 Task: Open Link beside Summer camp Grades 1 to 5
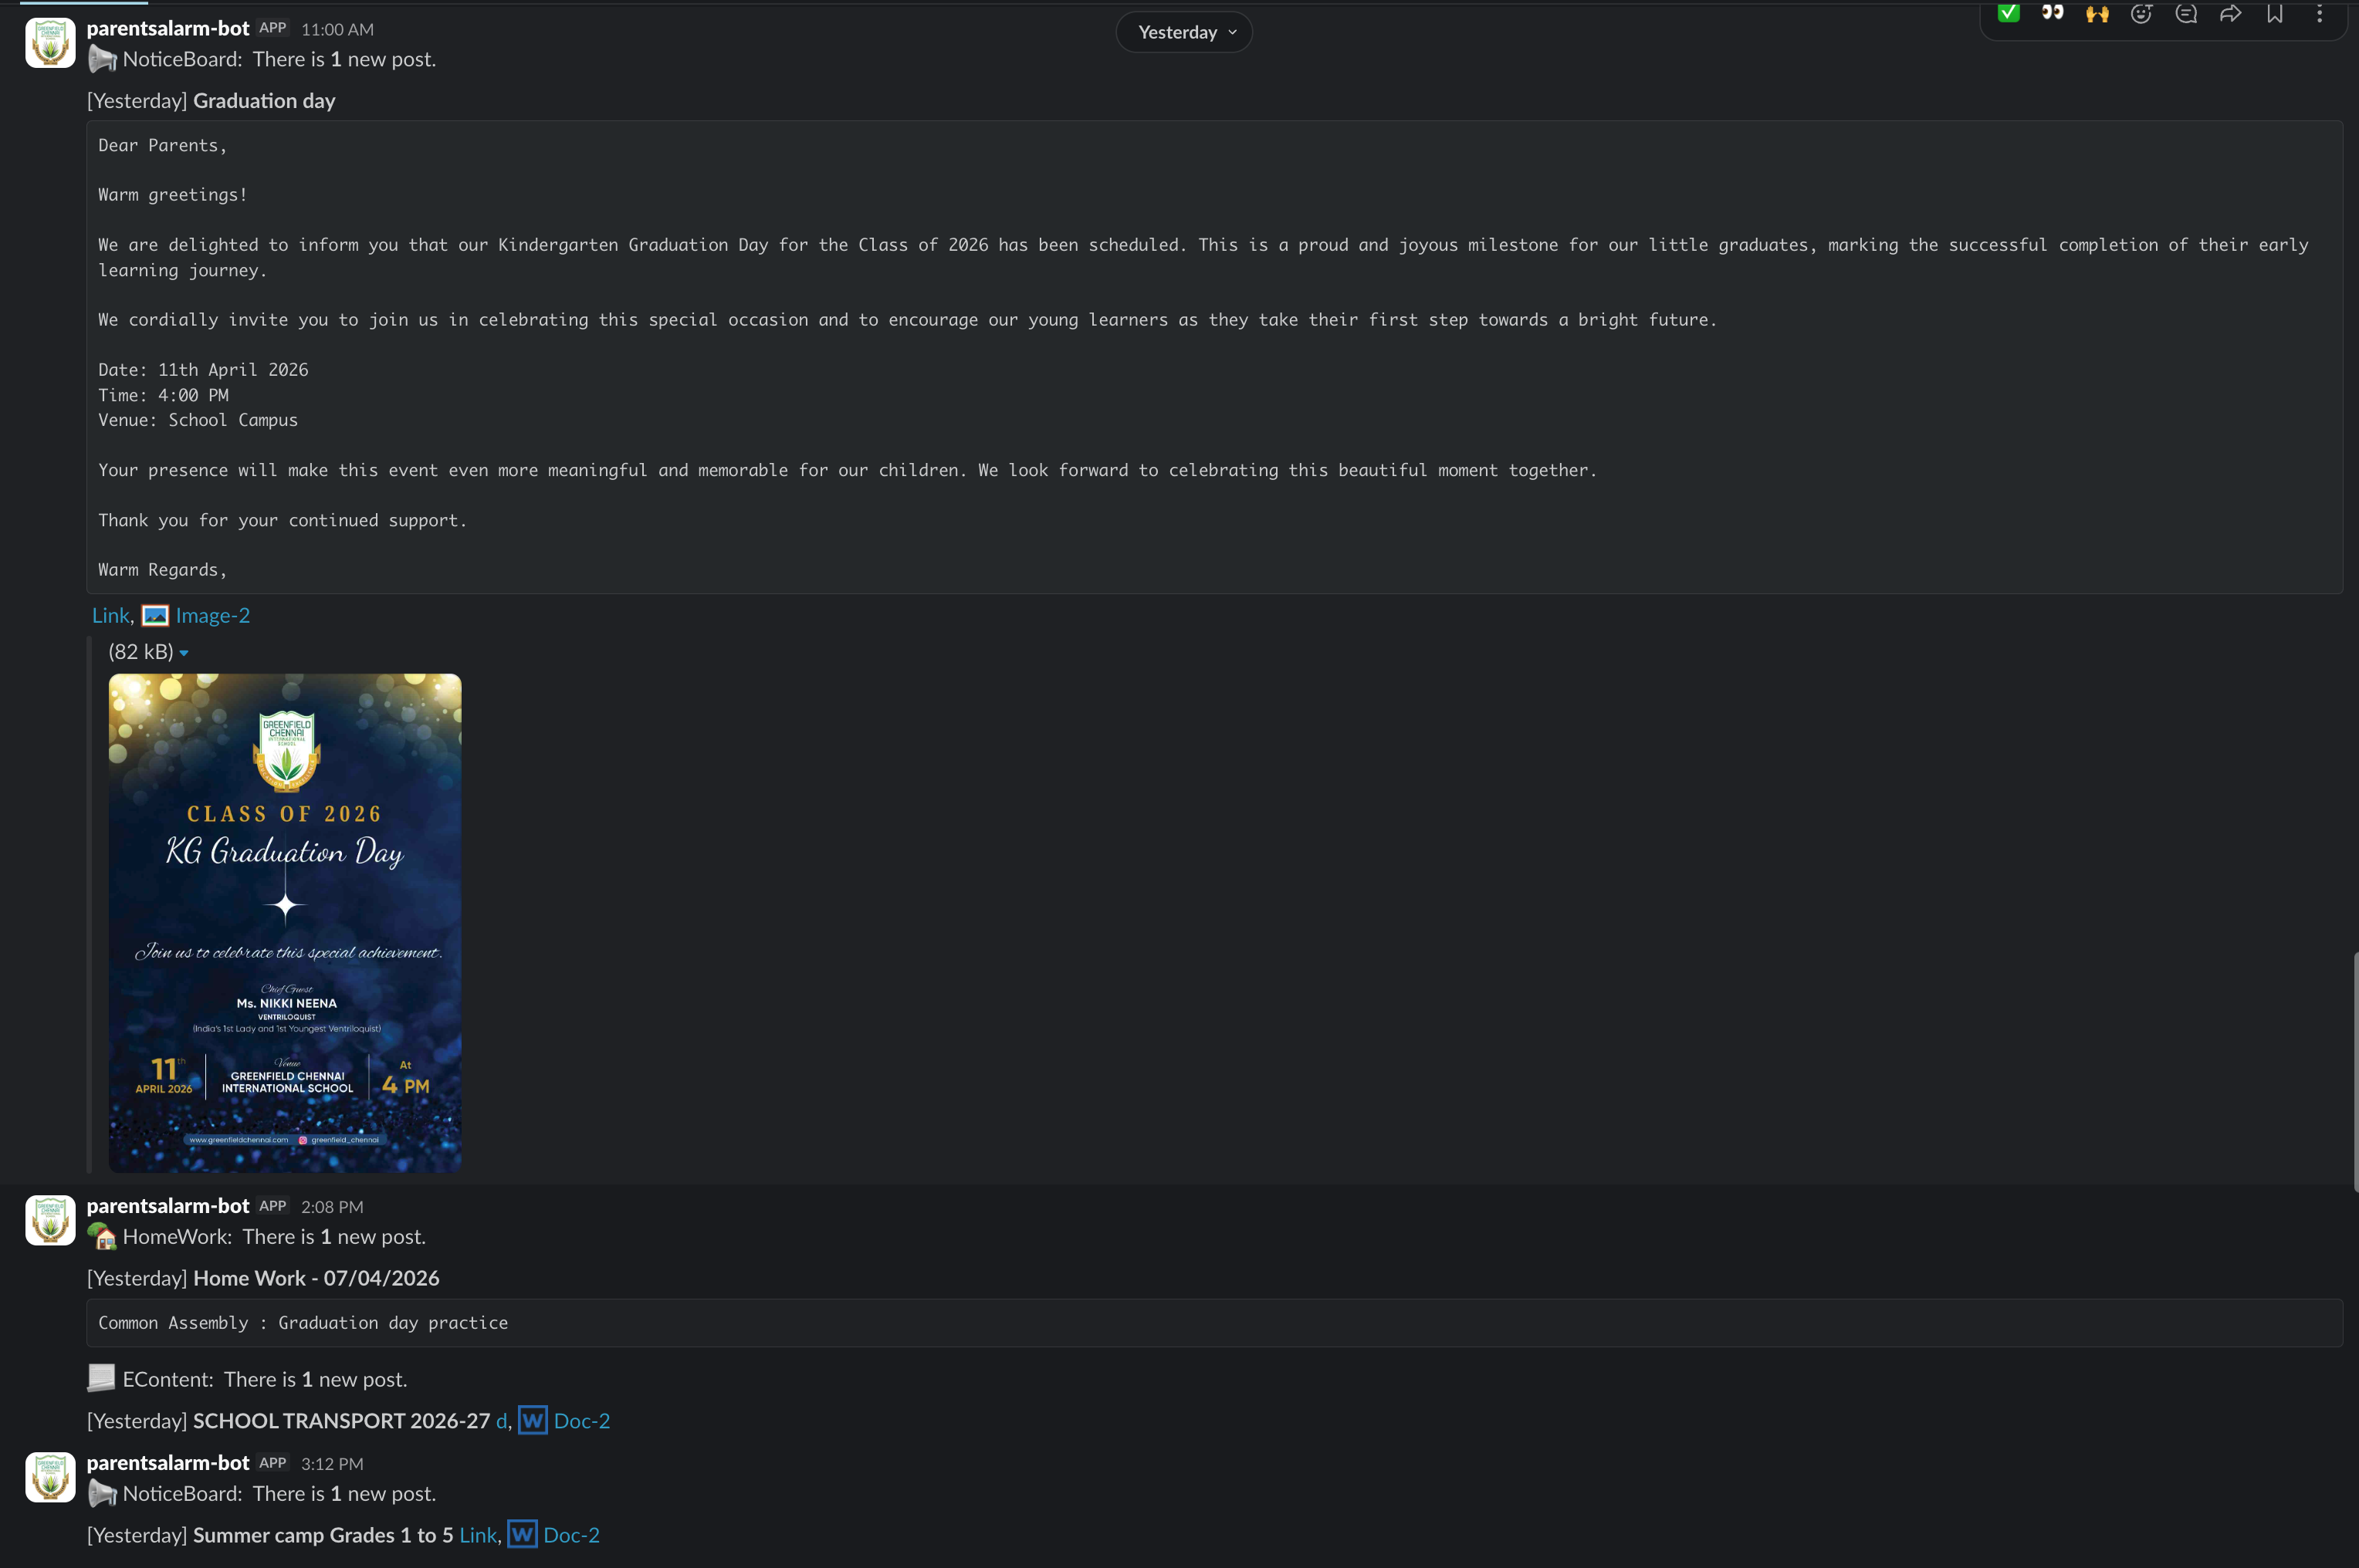coord(477,1535)
